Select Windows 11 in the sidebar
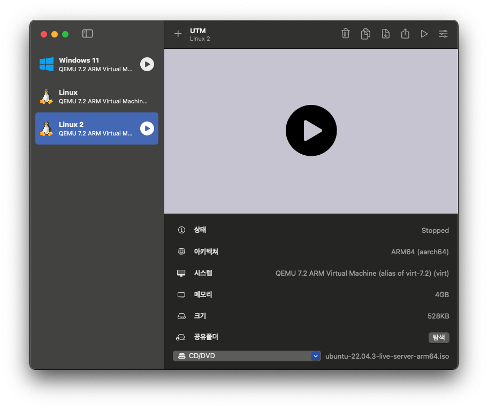The height and width of the screenshot is (409, 488). point(97,64)
